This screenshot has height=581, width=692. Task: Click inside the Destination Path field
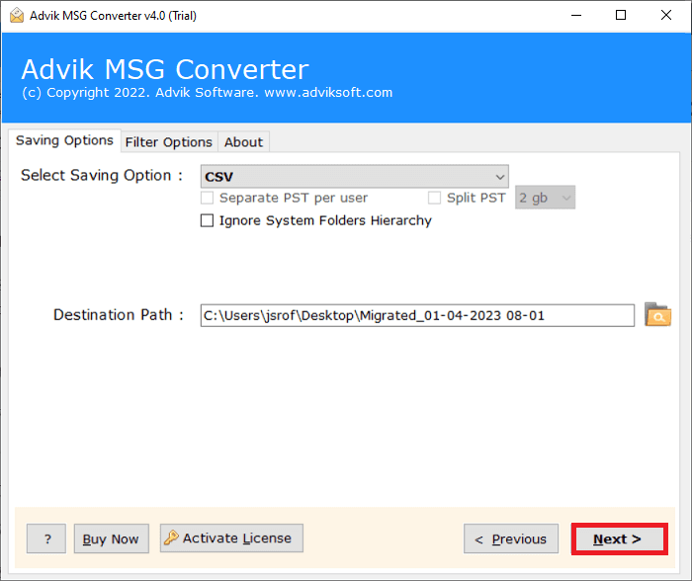[417, 315]
